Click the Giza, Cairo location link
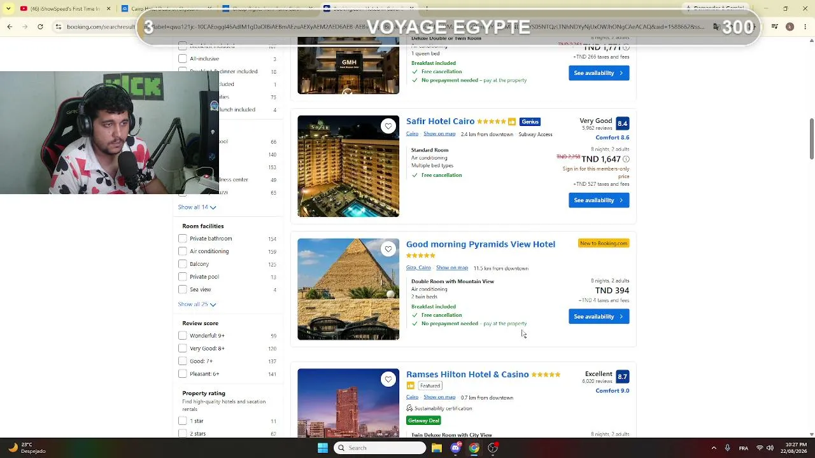This screenshot has width=815, height=458. (x=418, y=268)
